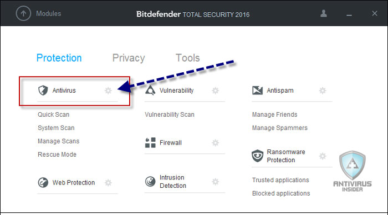The height and width of the screenshot is (215, 388).
Task: Switch to the Tools tab
Action: (x=187, y=58)
